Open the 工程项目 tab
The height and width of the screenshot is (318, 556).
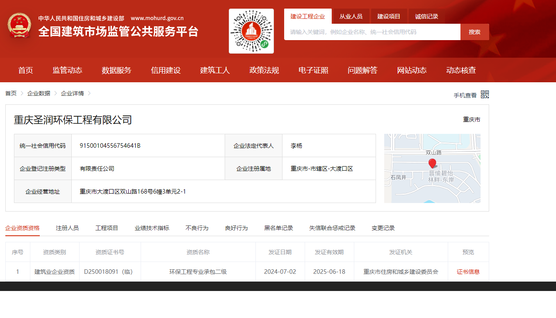[107, 228]
